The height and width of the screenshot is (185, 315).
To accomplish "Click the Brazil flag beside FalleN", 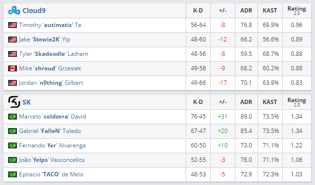I will point(13,131).
